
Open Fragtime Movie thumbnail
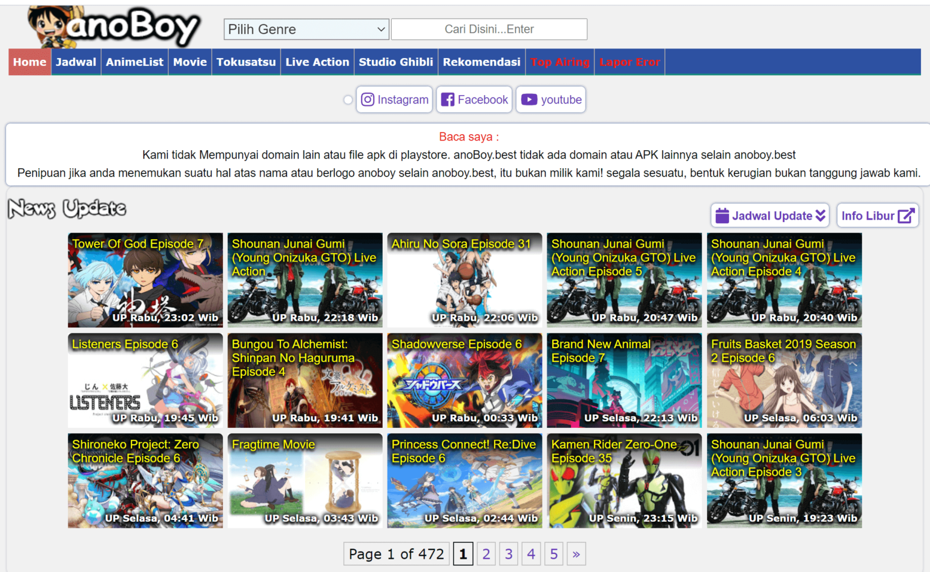coord(305,481)
